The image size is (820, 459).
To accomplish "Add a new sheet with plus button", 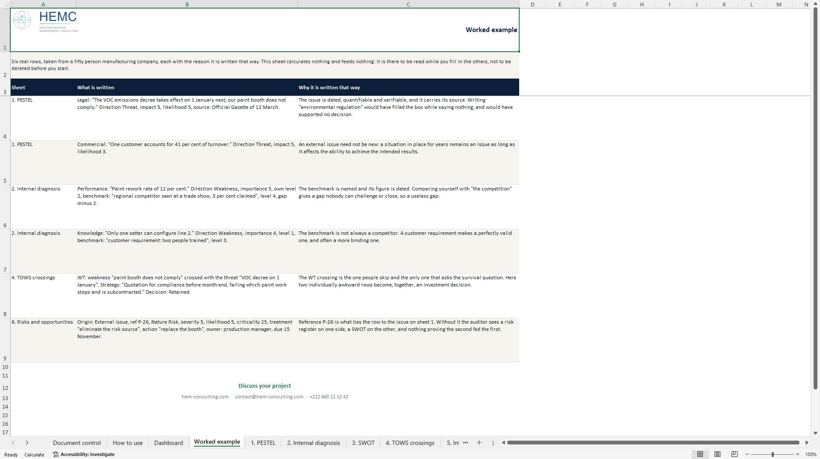I will (x=479, y=443).
